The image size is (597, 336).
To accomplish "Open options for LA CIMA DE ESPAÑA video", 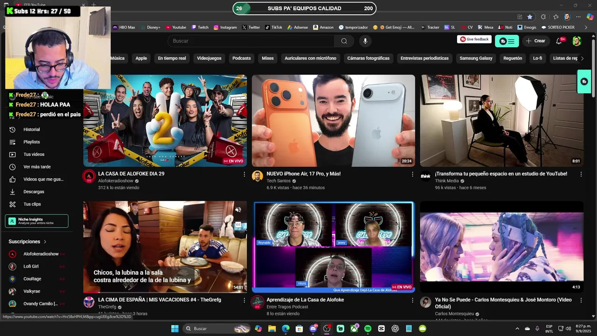I will pyautogui.click(x=244, y=300).
